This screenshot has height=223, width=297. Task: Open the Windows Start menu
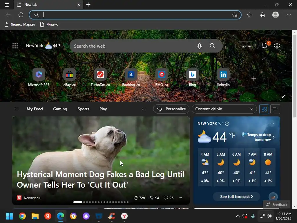click(x=9, y=216)
